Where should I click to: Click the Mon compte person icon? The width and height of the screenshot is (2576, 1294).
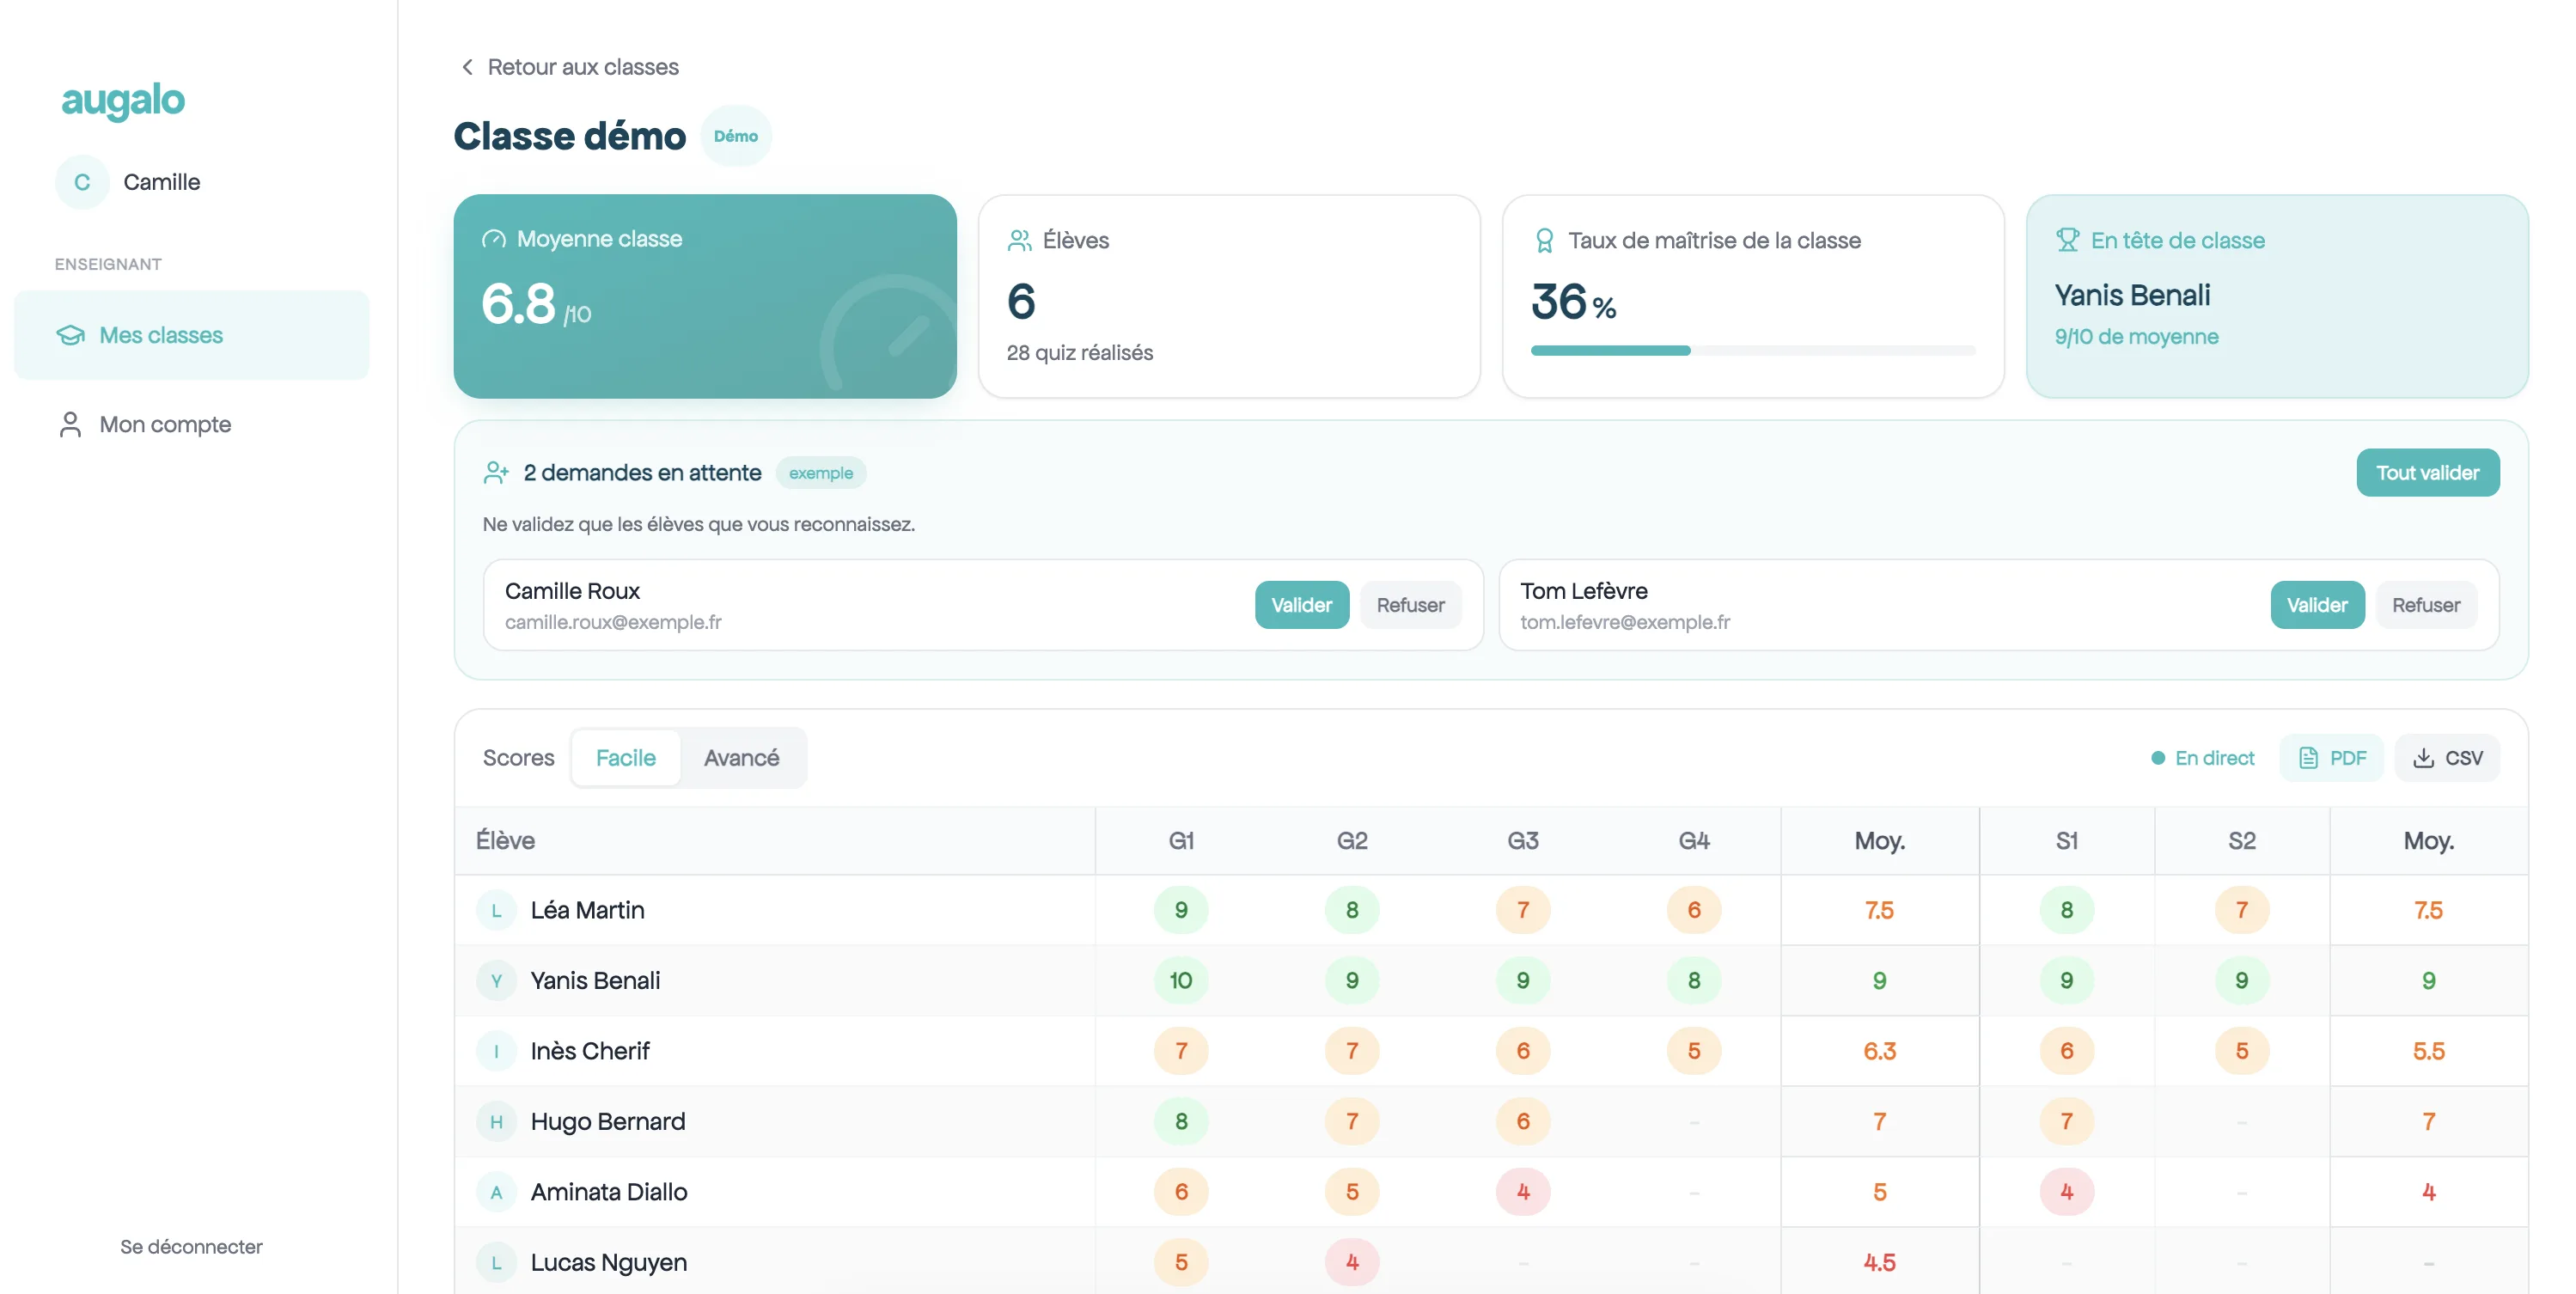pyautogui.click(x=70, y=424)
